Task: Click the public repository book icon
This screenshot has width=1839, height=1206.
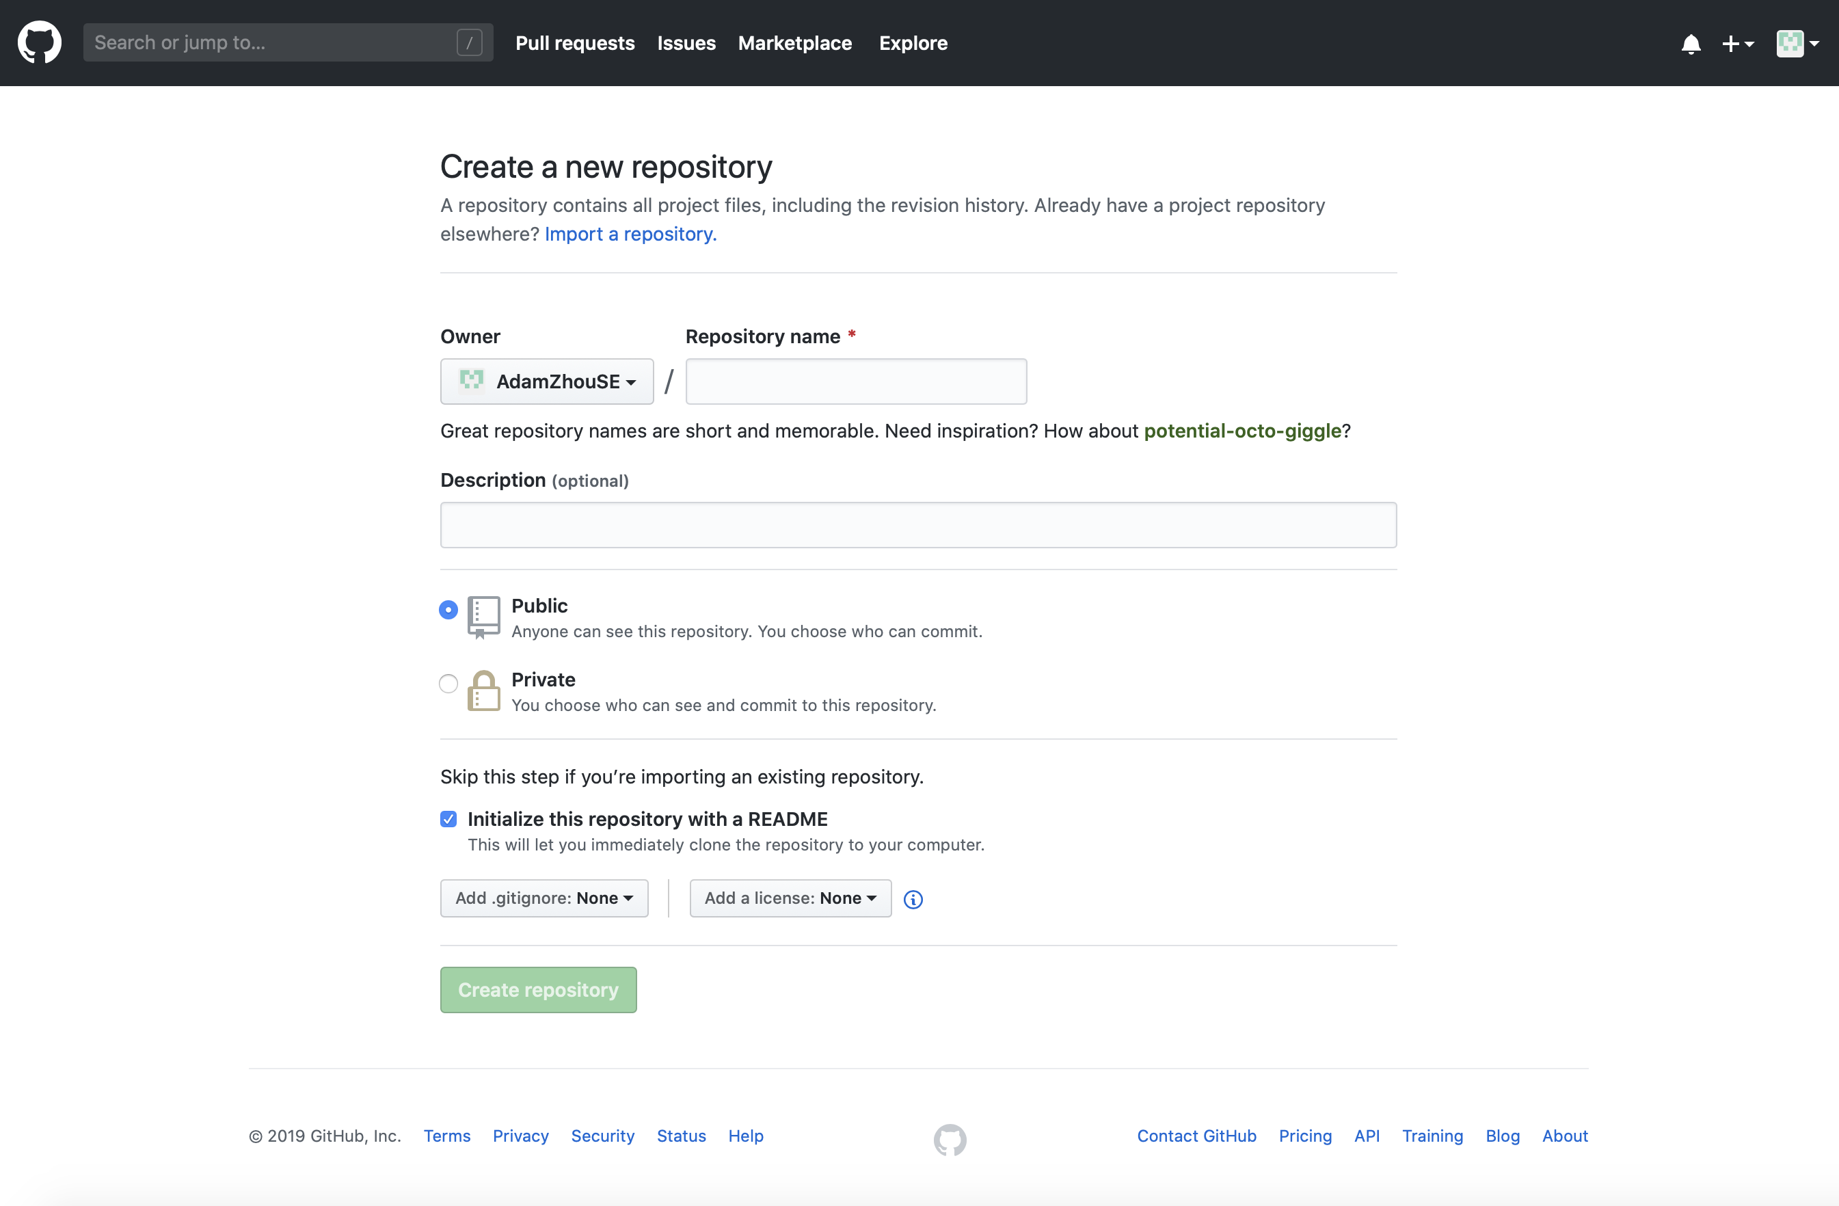Action: click(484, 617)
